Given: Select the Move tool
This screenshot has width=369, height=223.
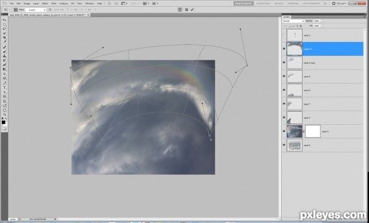Looking at the screenshot, I should pos(4,20).
